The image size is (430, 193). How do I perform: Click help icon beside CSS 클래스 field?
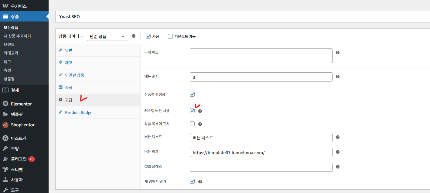pyautogui.click(x=338, y=167)
